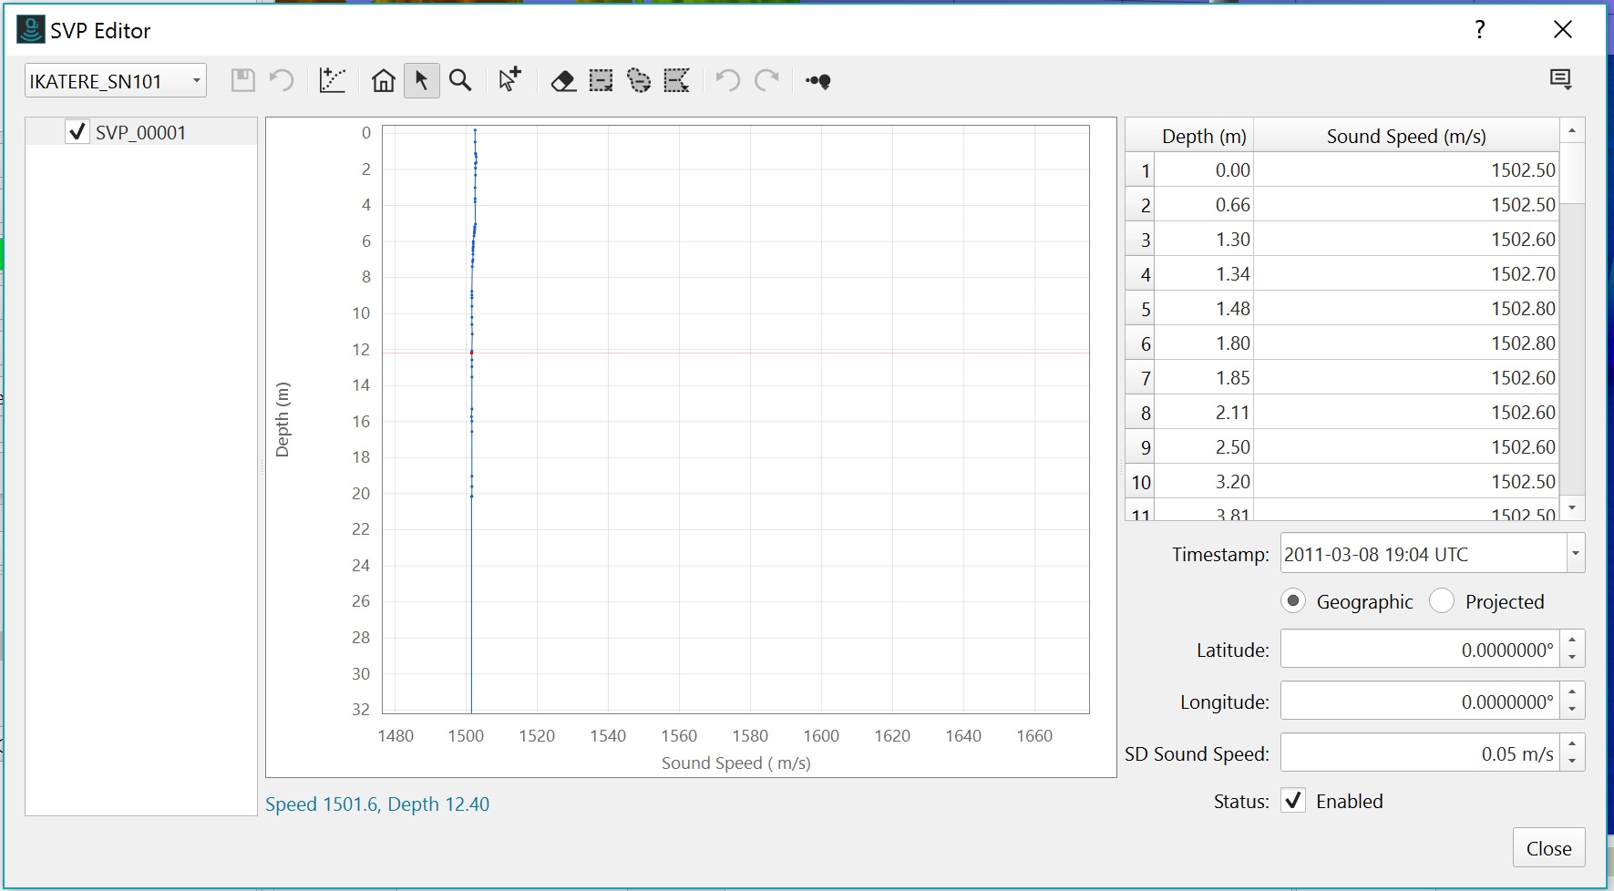Viewport: 1614px width, 891px height.
Task: Select the Projected radio button
Action: (1442, 601)
